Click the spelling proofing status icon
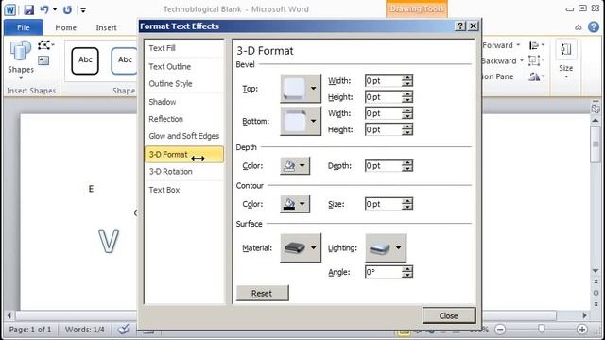This screenshot has width=605, height=340. coord(124,330)
